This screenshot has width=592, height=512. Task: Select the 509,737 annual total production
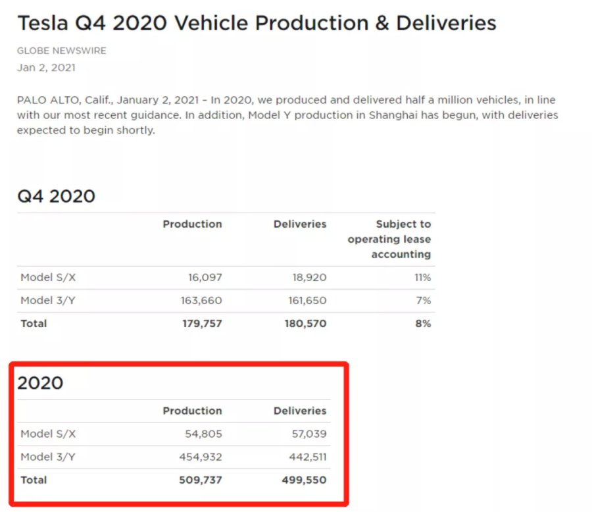click(201, 480)
